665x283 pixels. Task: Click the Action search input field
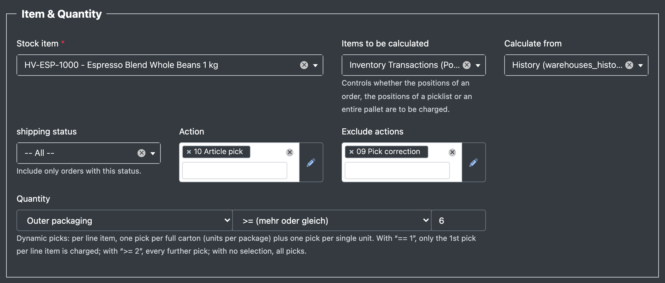pyautogui.click(x=235, y=171)
